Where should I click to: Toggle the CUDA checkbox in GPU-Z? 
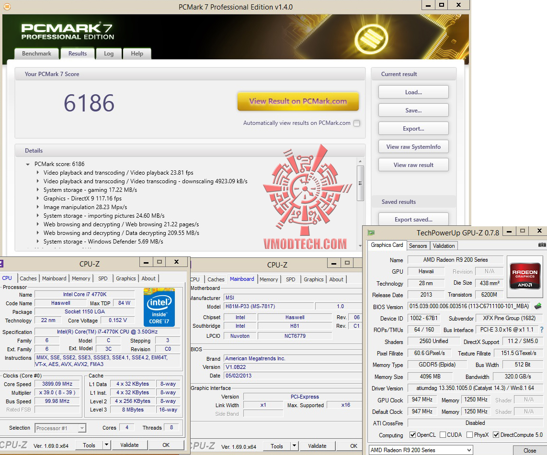(x=443, y=435)
